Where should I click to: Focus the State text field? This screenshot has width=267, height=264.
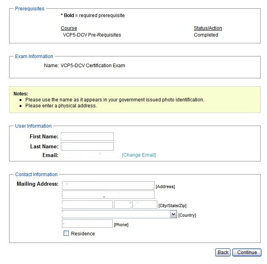click(122, 205)
